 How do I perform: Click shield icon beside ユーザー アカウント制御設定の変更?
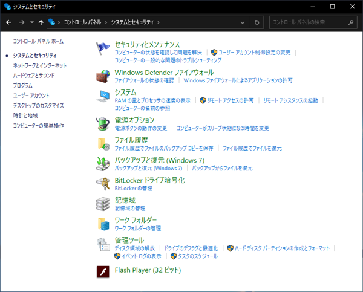[214, 53]
